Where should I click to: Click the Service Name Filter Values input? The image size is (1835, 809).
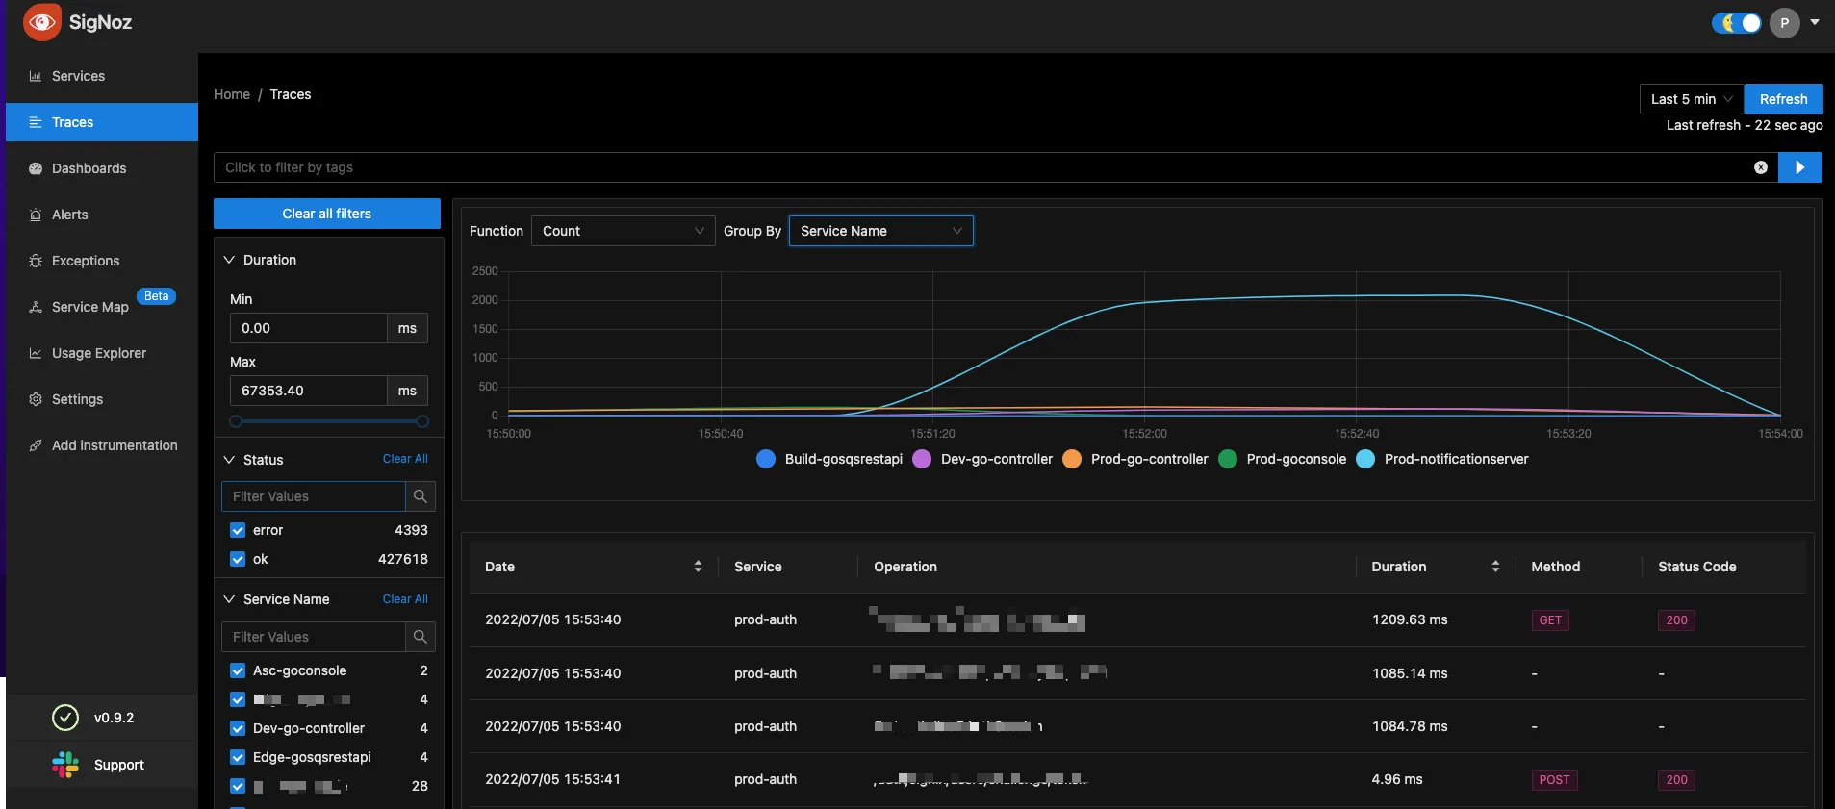coord(314,637)
